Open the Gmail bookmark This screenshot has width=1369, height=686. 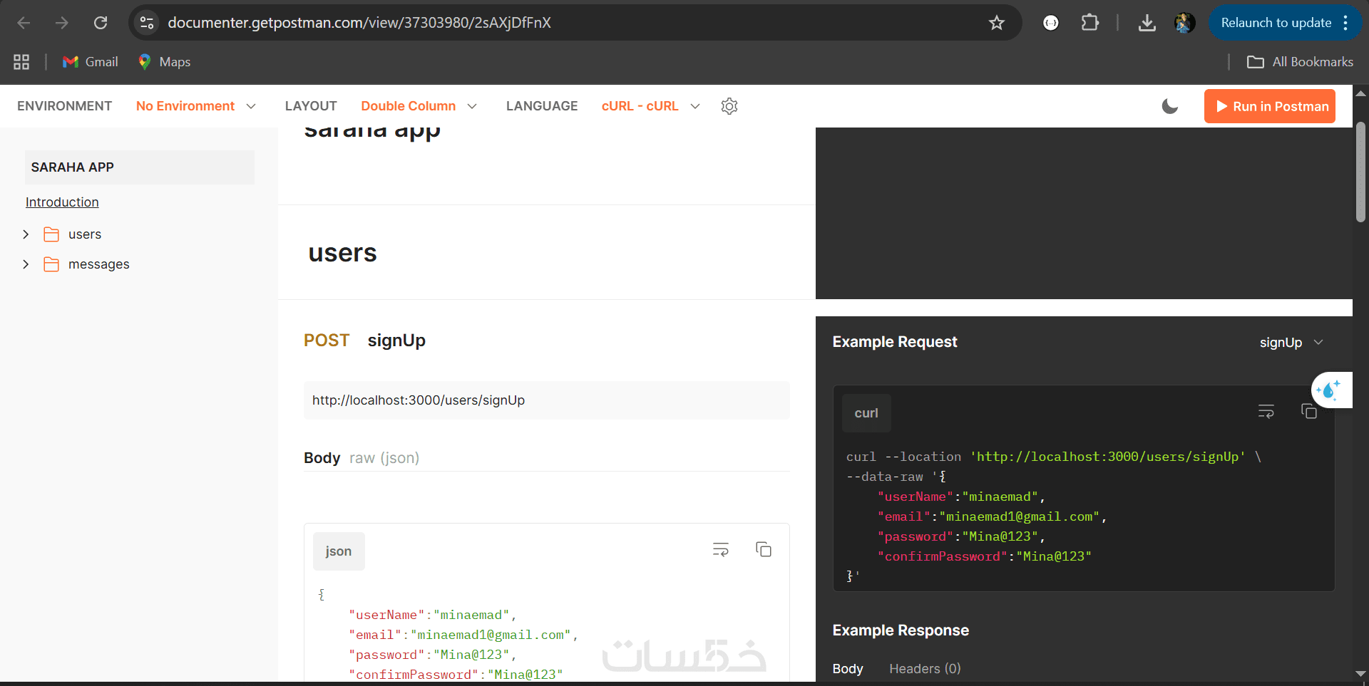tap(91, 62)
